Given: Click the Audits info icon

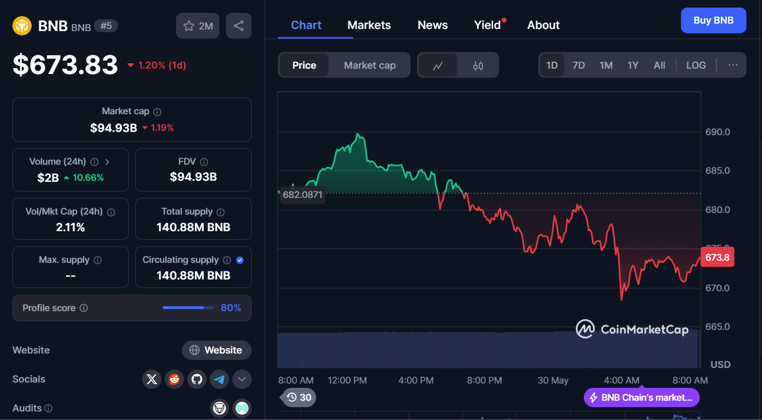Looking at the screenshot, I should pyautogui.click(x=48, y=408).
